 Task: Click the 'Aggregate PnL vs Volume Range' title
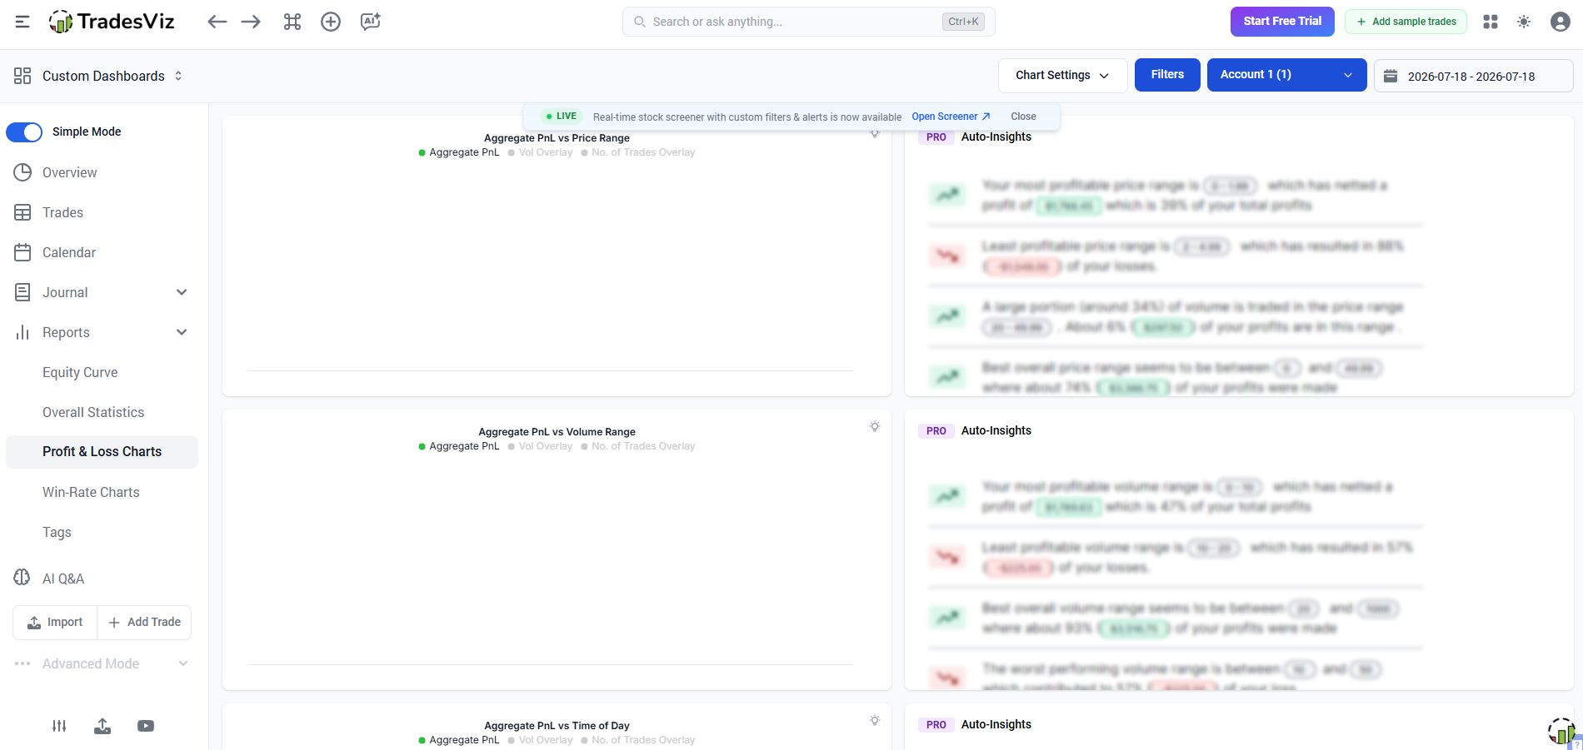click(557, 432)
